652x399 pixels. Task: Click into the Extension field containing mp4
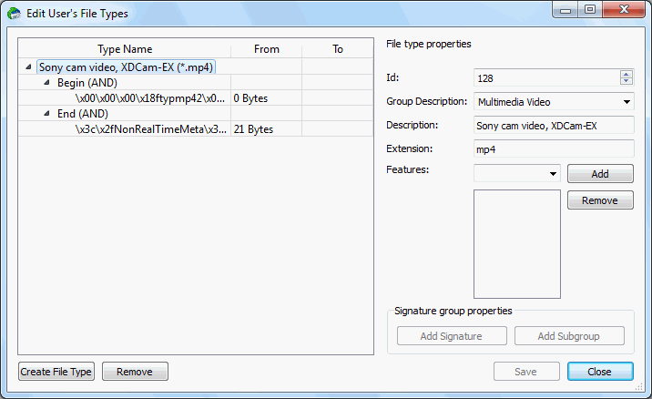[554, 149]
